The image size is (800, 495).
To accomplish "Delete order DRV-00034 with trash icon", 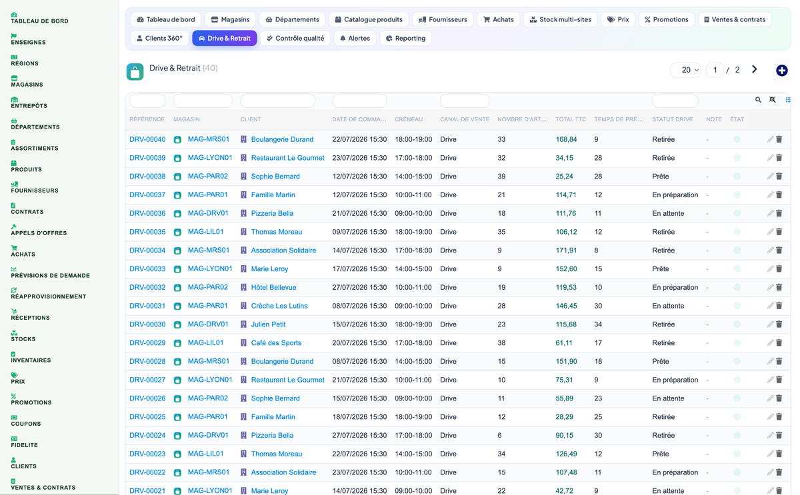I will pos(779,250).
